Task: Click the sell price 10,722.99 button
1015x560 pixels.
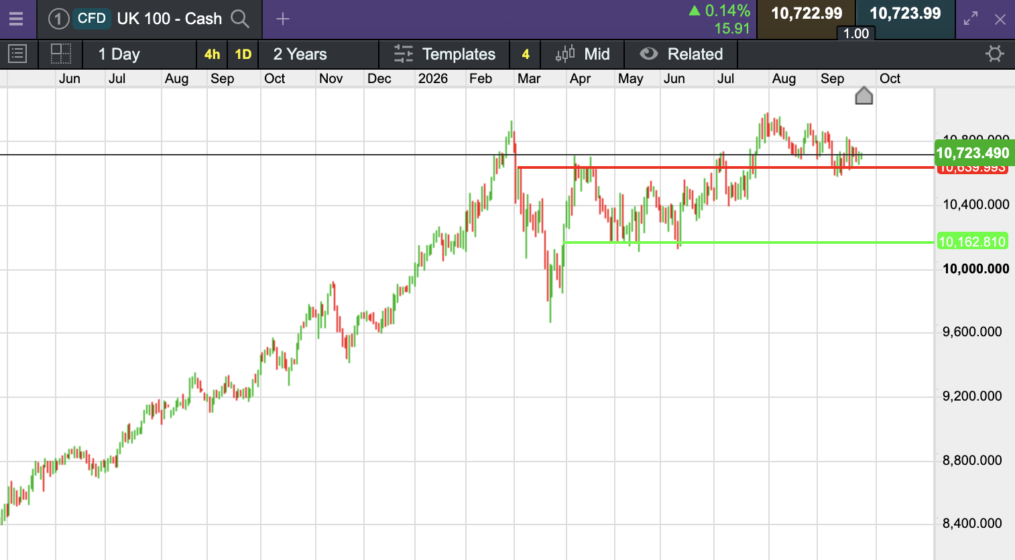Action: tap(807, 14)
